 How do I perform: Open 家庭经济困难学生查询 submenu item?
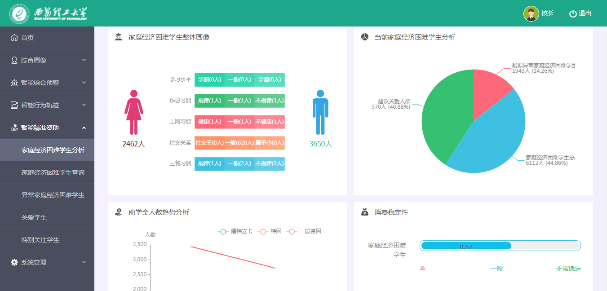click(x=53, y=172)
